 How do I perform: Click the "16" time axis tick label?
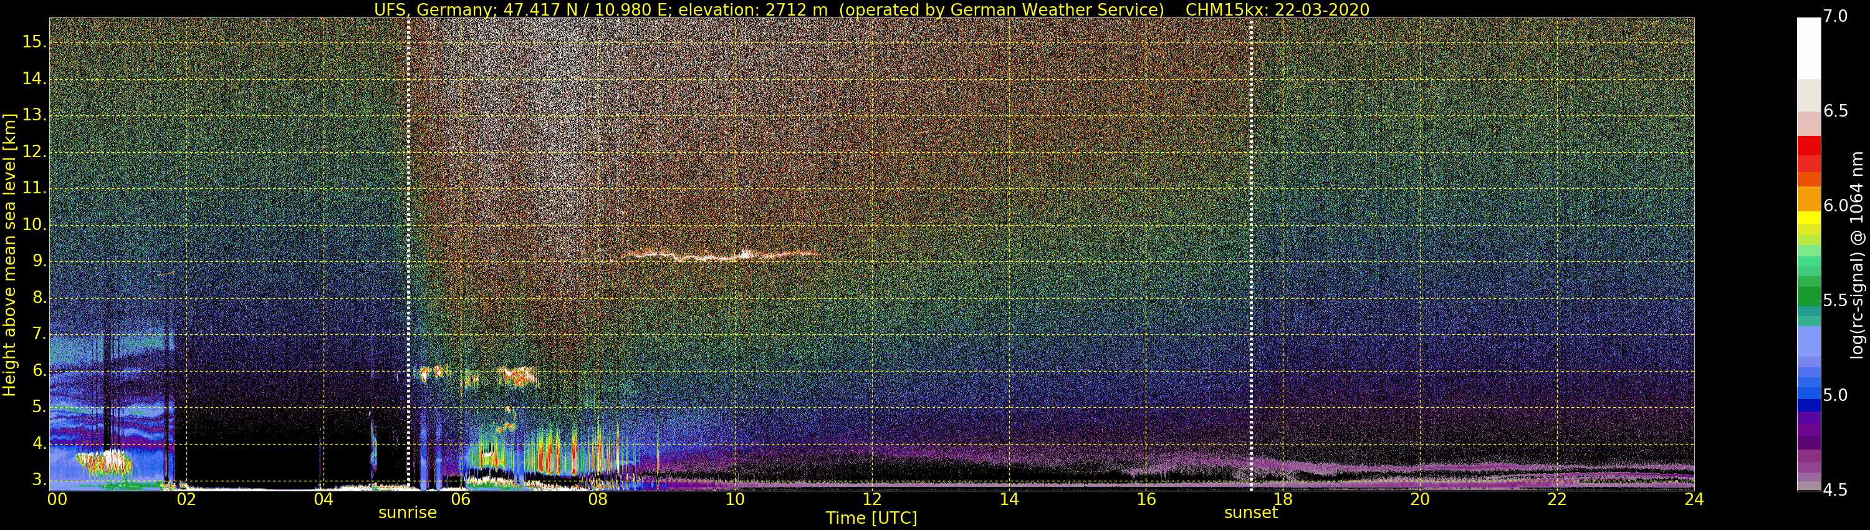(x=1146, y=499)
